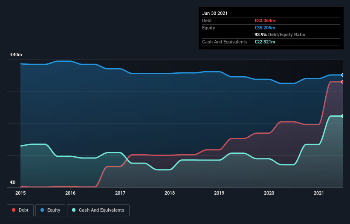Click the €40m y-axis label
The height and width of the screenshot is (224, 350).
16,55
